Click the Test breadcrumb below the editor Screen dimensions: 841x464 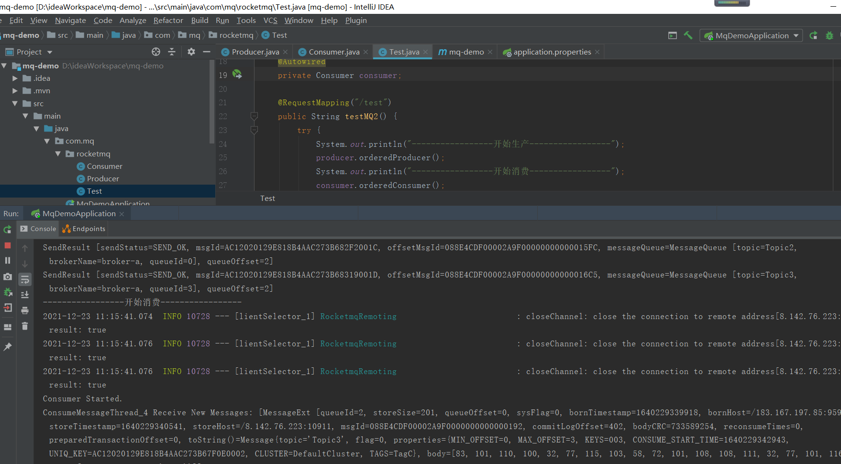click(267, 198)
